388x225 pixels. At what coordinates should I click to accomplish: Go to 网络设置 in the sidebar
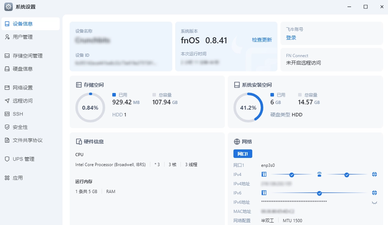(23, 88)
